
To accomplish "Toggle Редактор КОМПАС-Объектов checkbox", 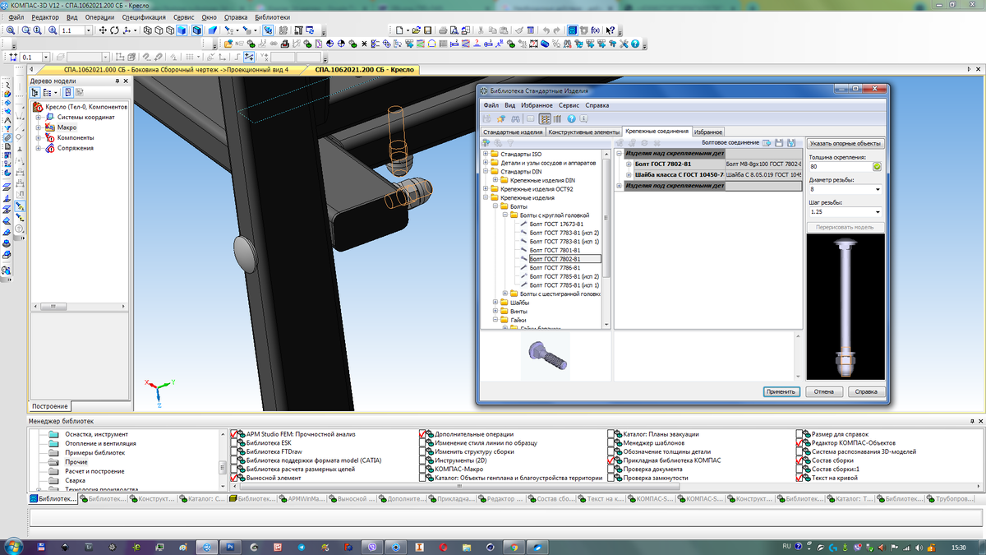I will click(x=799, y=443).
